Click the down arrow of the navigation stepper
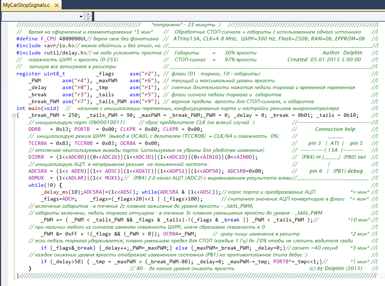 88,18
